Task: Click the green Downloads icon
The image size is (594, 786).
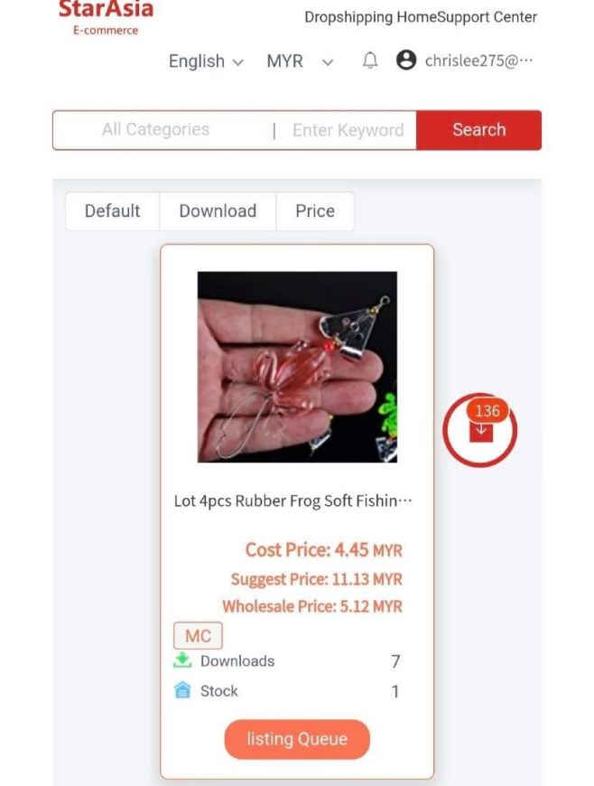Action: (x=182, y=660)
